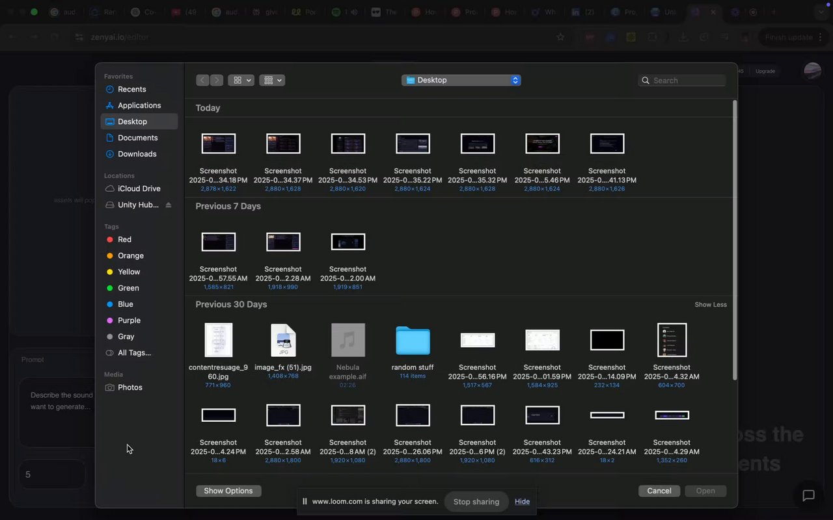The width and height of the screenshot is (833, 520).
Task: Click file name ending 4.29 AM
Action: coord(672,447)
